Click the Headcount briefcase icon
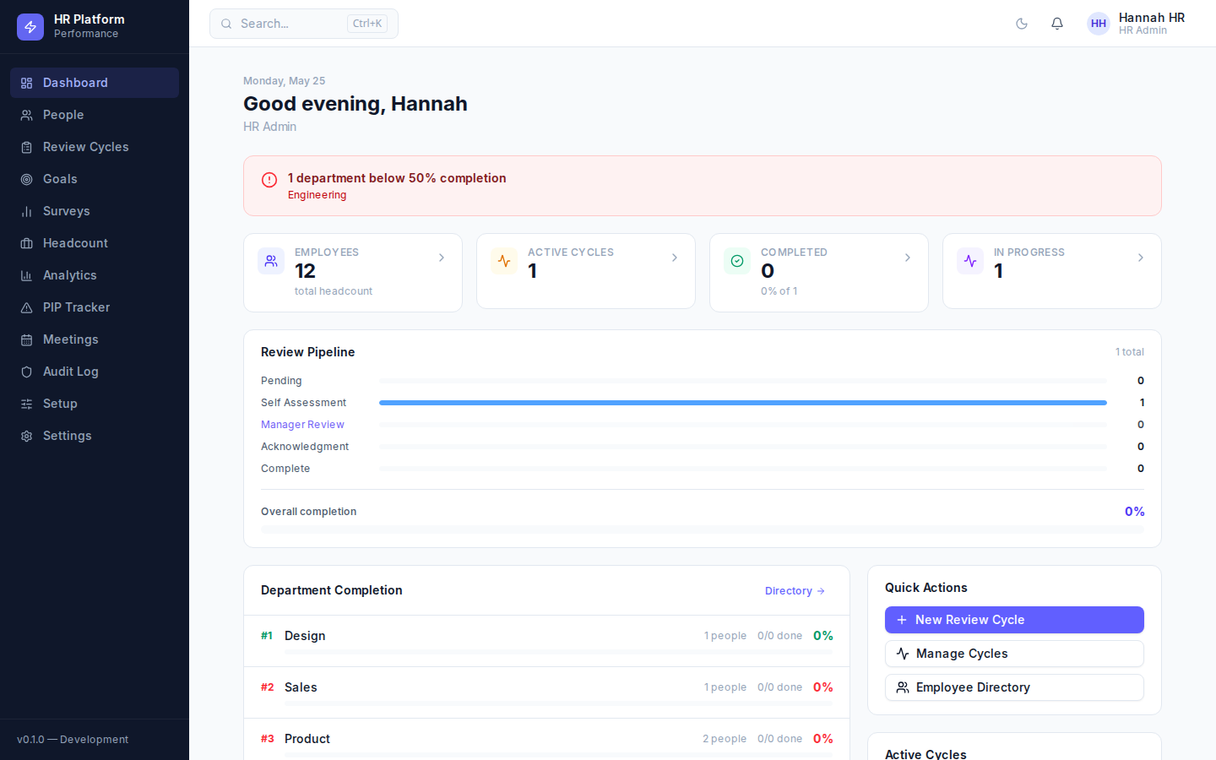 [26, 243]
